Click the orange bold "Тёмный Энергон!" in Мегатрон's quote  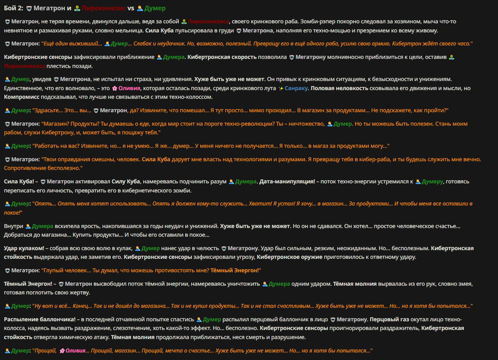pyautogui.click(x=235, y=270)
